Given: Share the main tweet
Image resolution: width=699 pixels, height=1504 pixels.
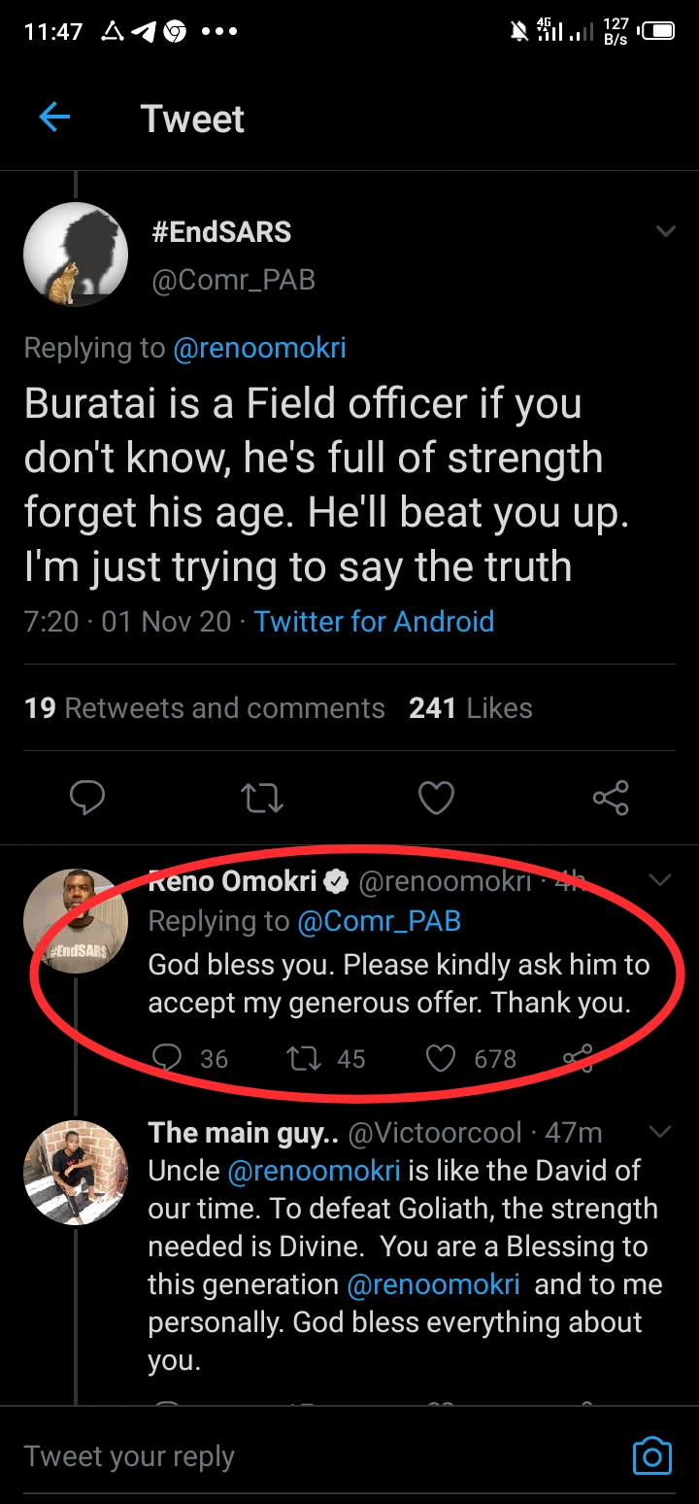Looking at the screenshot, I should pyautogui.click(x=611, y=799).
